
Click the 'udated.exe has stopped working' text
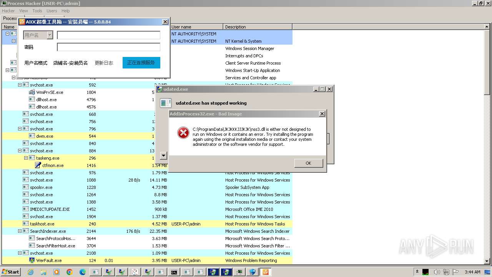coord(211,103)
